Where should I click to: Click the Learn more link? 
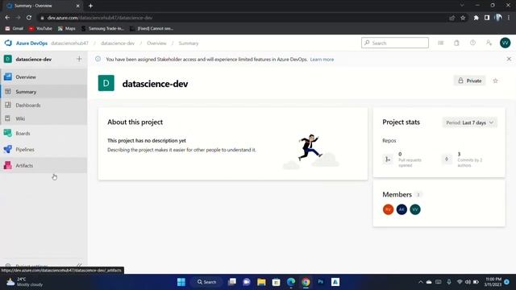click(x=322, y=60)
